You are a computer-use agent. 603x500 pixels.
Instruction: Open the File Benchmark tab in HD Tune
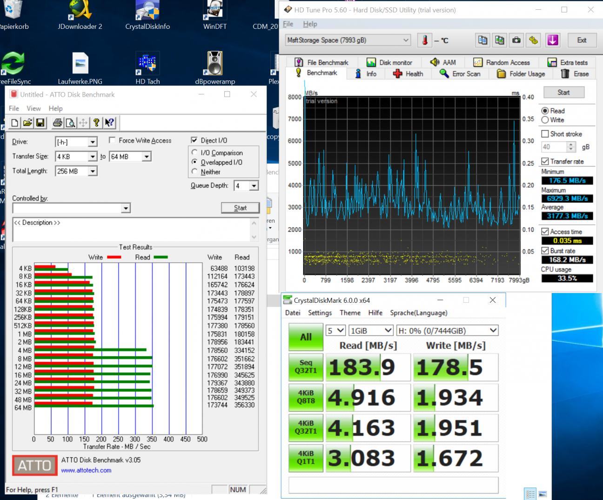point(321,62)
